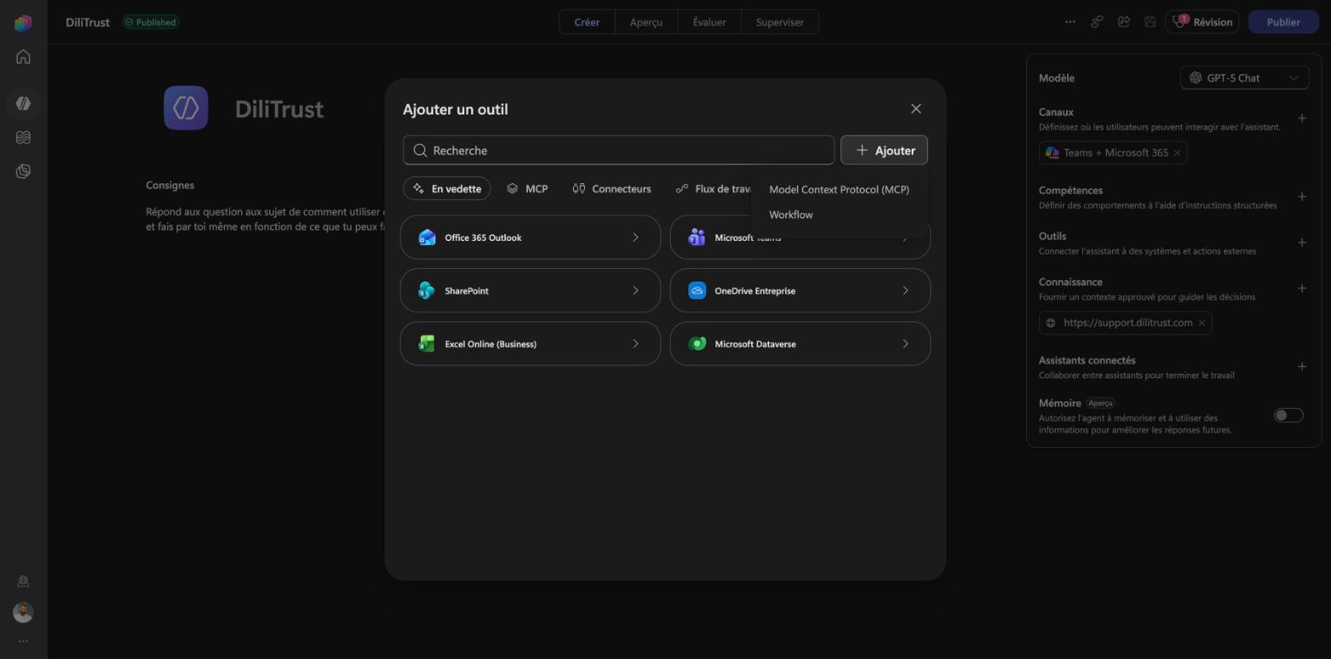Image resolution: width=1331 pixels, height=659 pixels.
Task: Open the Copilot Studio logo at sidebar top
Action: (23, 23)
